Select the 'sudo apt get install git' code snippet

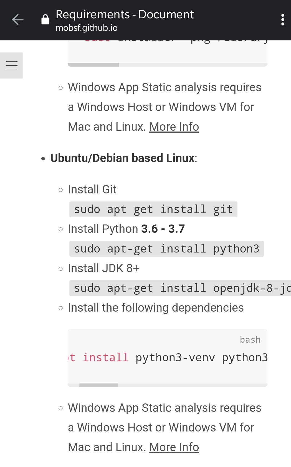(x=153, y=209)
